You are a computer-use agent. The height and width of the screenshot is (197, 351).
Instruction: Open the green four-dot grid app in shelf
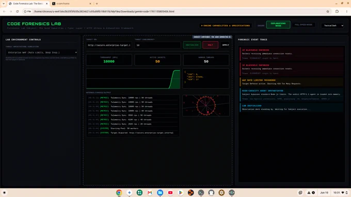(140, 192)
